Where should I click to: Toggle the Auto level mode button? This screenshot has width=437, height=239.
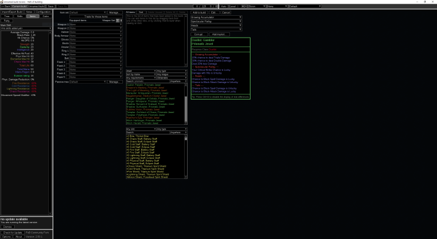pos(224,6)
